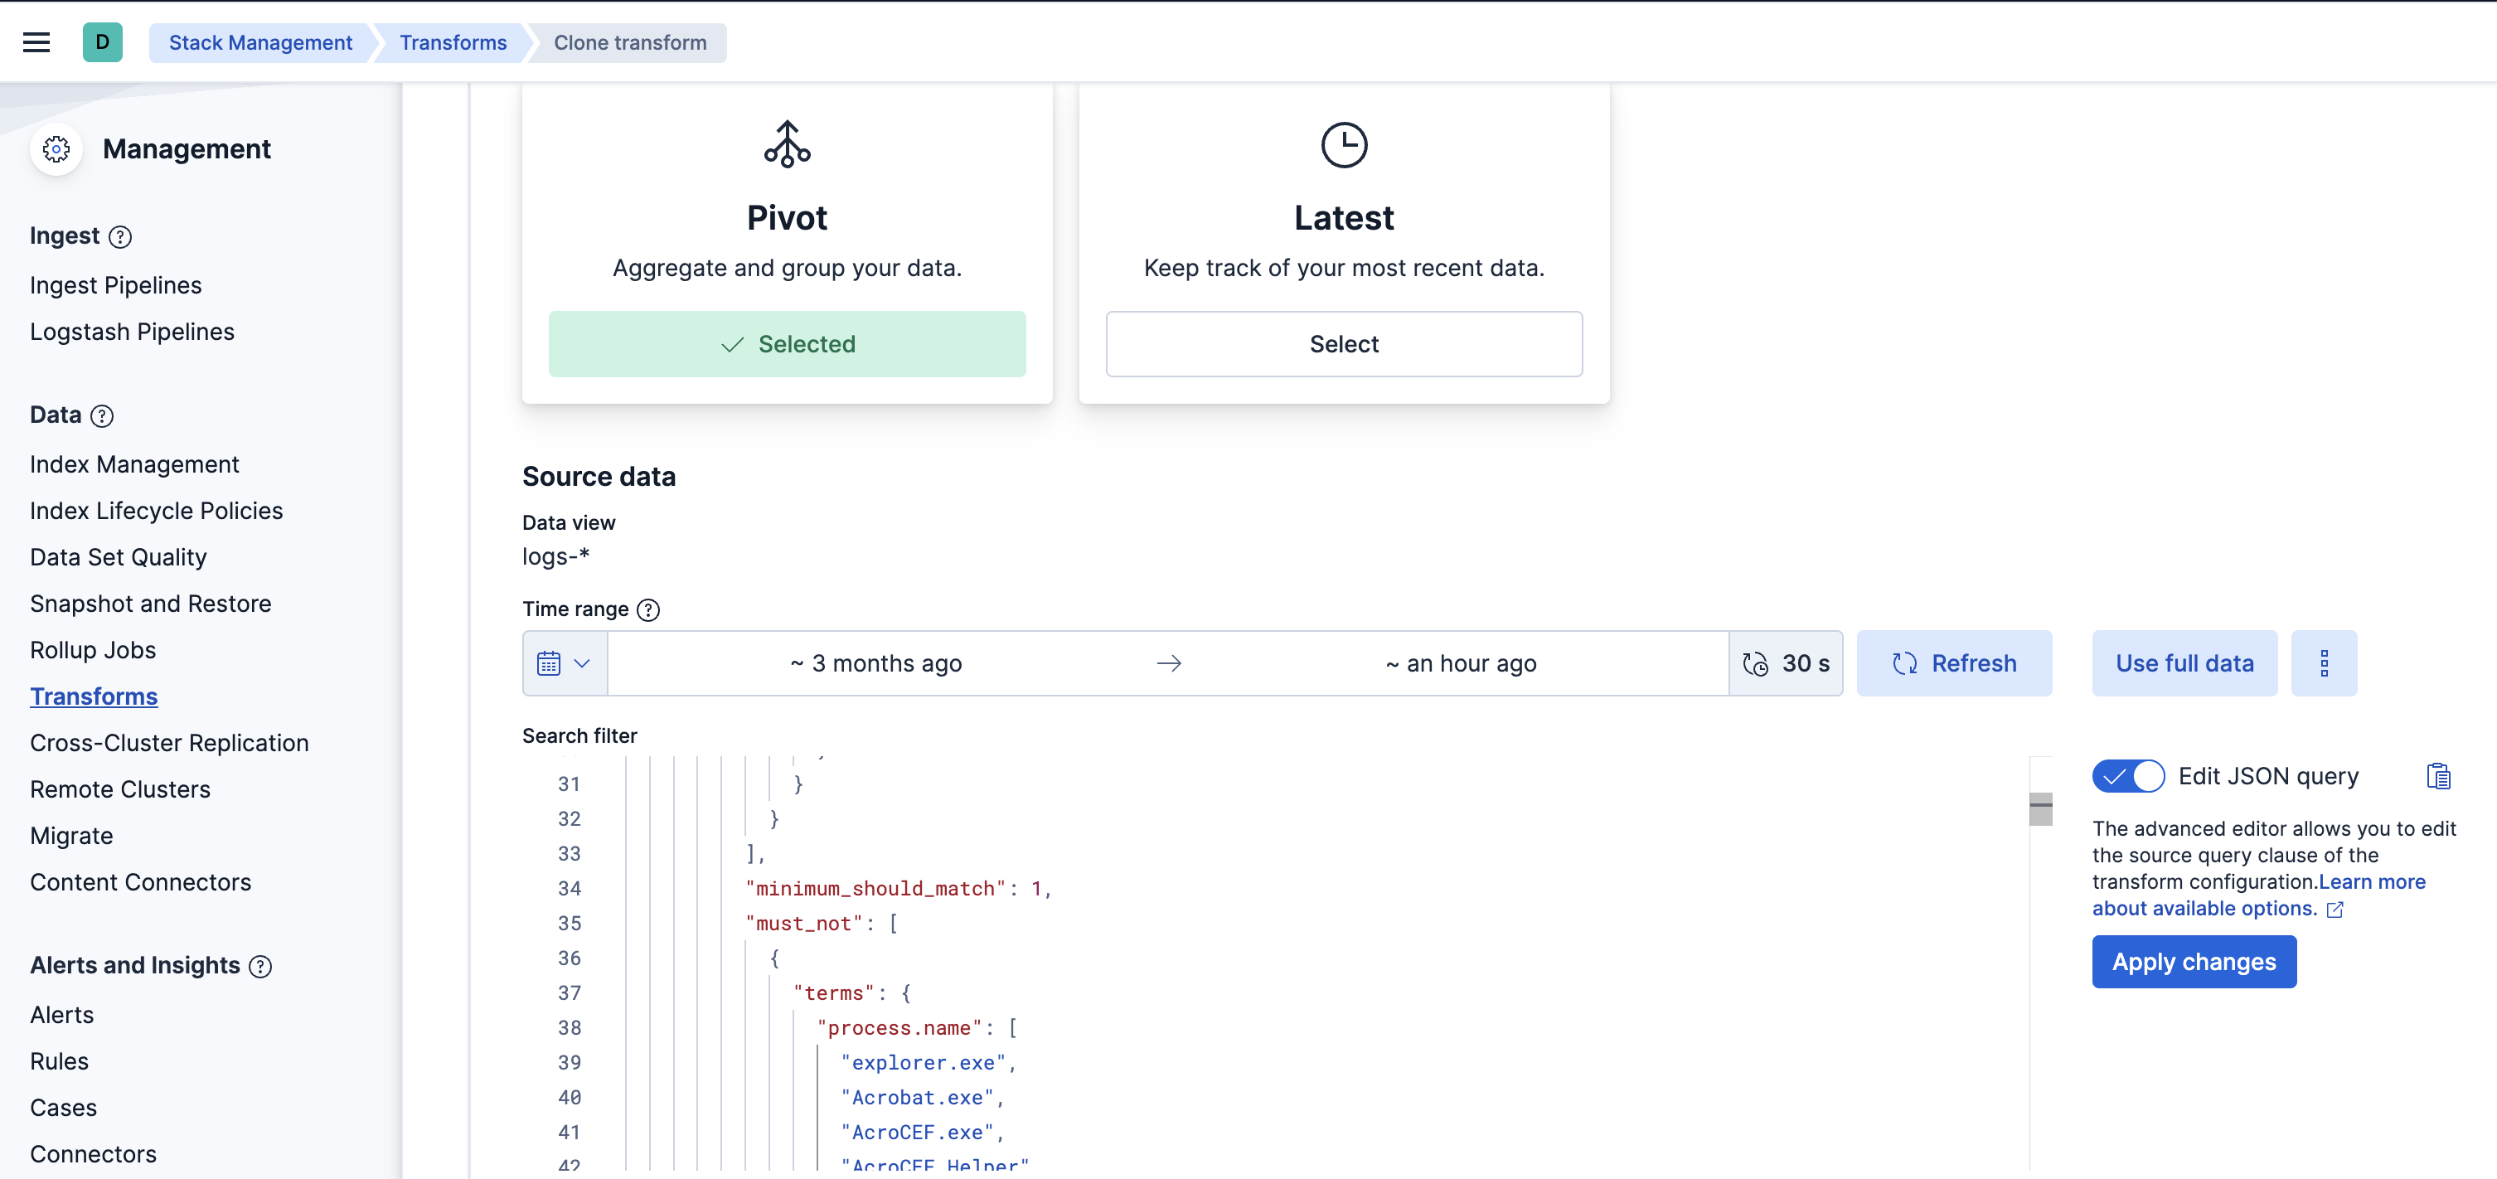This screenshot has width=2497, height=1179.
Task: Click the Use full data button
Action: tap(2184, 664)
